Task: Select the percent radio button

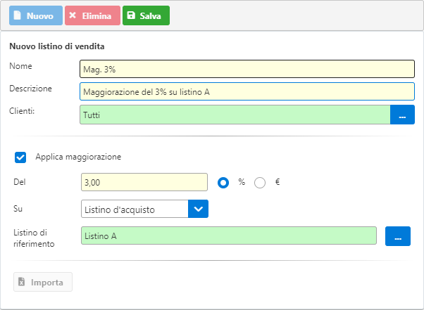Action: click(223, 183)
